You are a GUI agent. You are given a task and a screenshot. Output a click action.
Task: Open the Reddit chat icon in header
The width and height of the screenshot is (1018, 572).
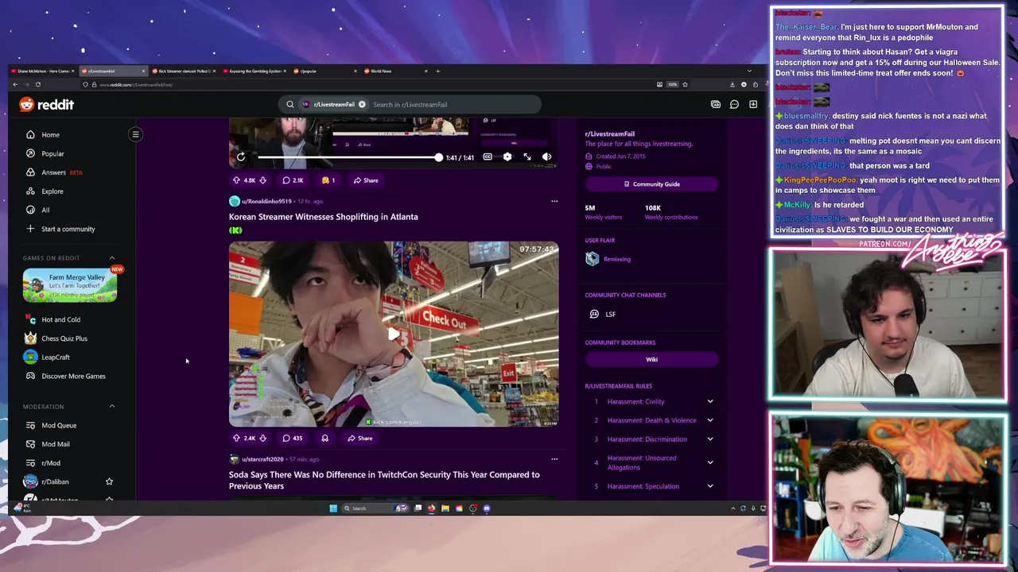pyautogui.click(x=734, y=104)
